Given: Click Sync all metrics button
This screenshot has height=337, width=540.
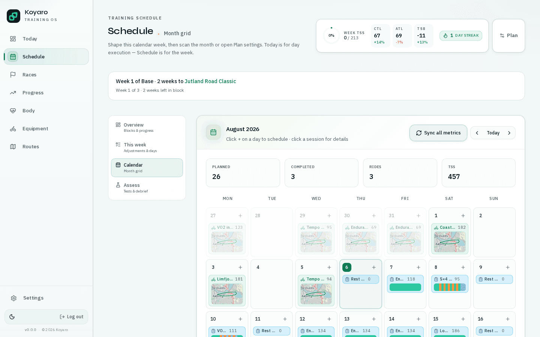Looking at the screenshot, I should point(438,133).
